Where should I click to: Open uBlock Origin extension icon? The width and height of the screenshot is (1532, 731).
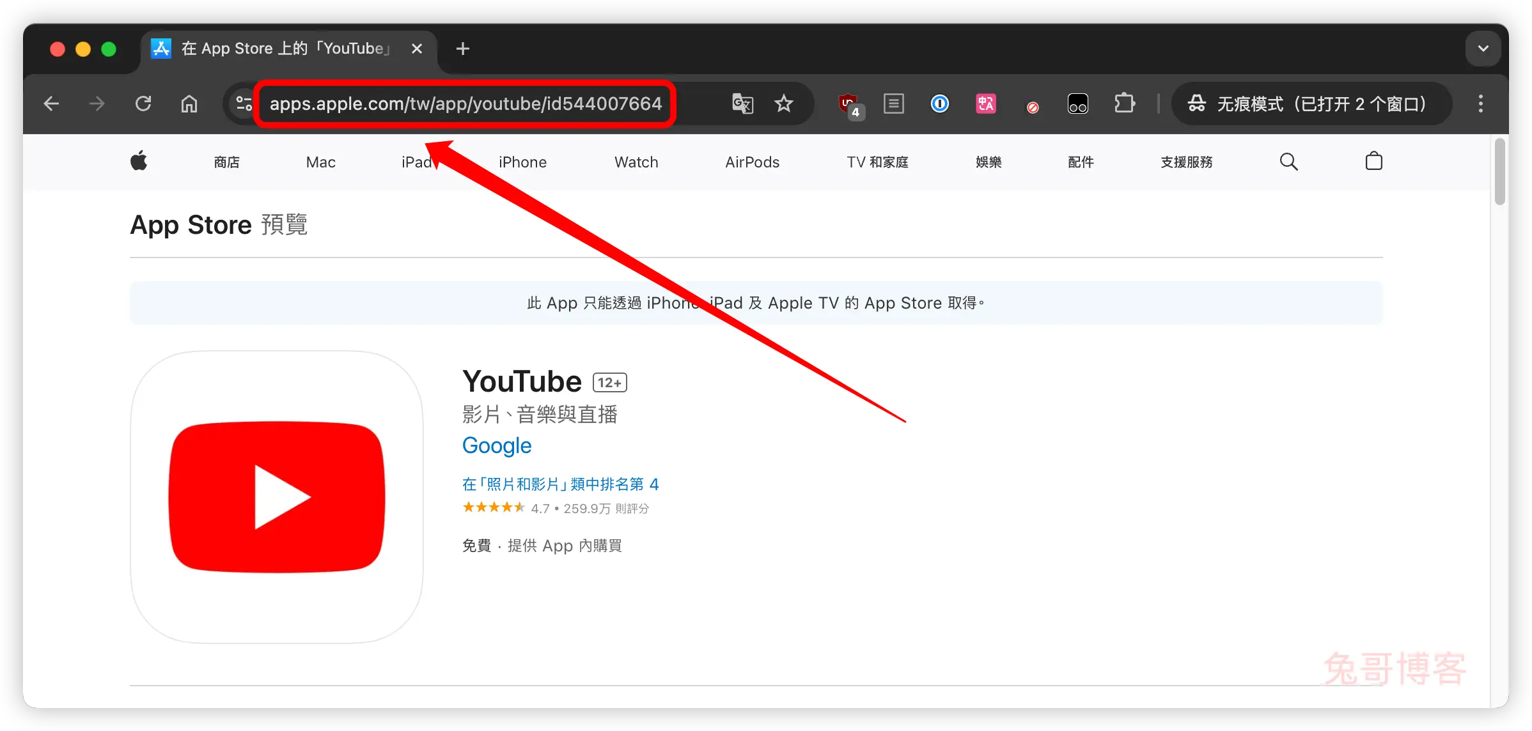point(851,105)
